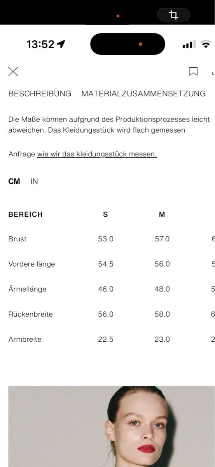This screenshot has width=215, height=467.
Task: Select the M size column header
Action: [x=162, y=214]
